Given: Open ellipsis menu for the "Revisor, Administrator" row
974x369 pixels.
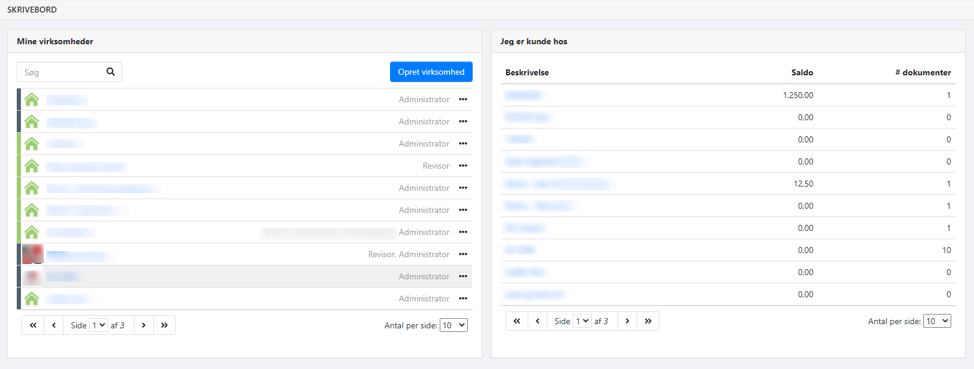Looking at the screenshot, I should pos(462,254).
